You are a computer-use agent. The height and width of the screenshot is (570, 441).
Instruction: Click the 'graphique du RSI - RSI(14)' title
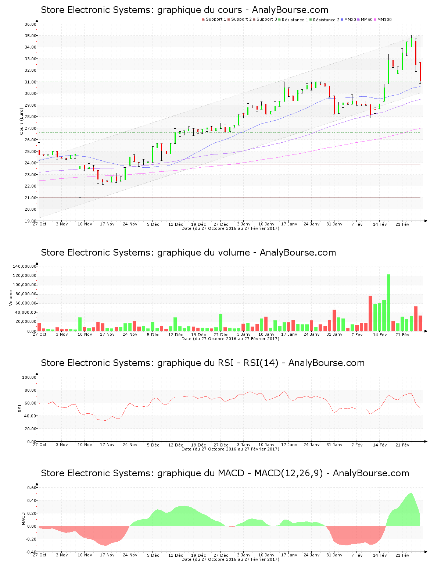pyautogui.click(x=203, y=363)
